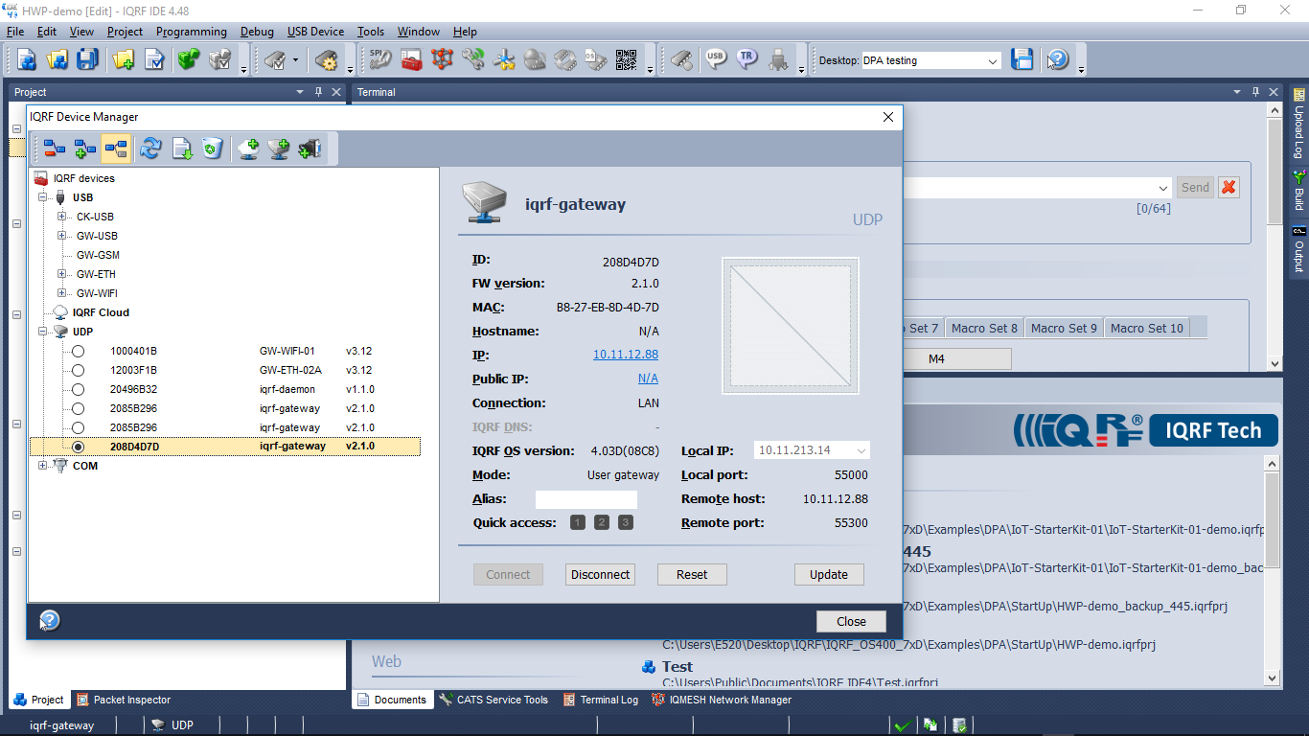The width and height of the screenshot is (1309, 736).
Task: Select radio button for device 1000401B
Action: pos(78,352)
